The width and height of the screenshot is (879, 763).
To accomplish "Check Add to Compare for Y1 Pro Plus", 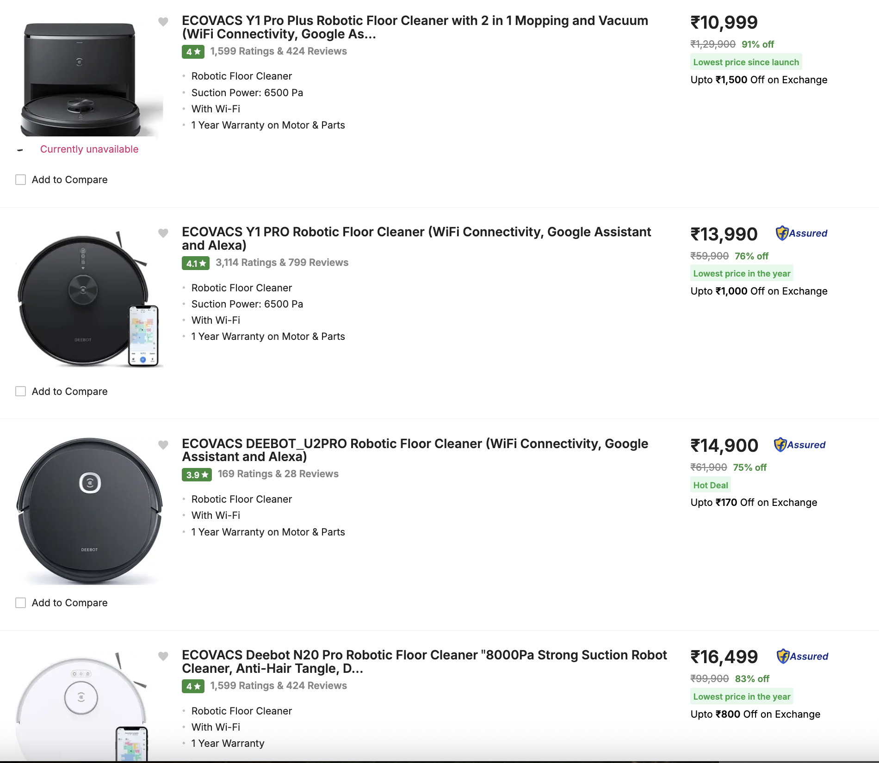I will [21, 180].
